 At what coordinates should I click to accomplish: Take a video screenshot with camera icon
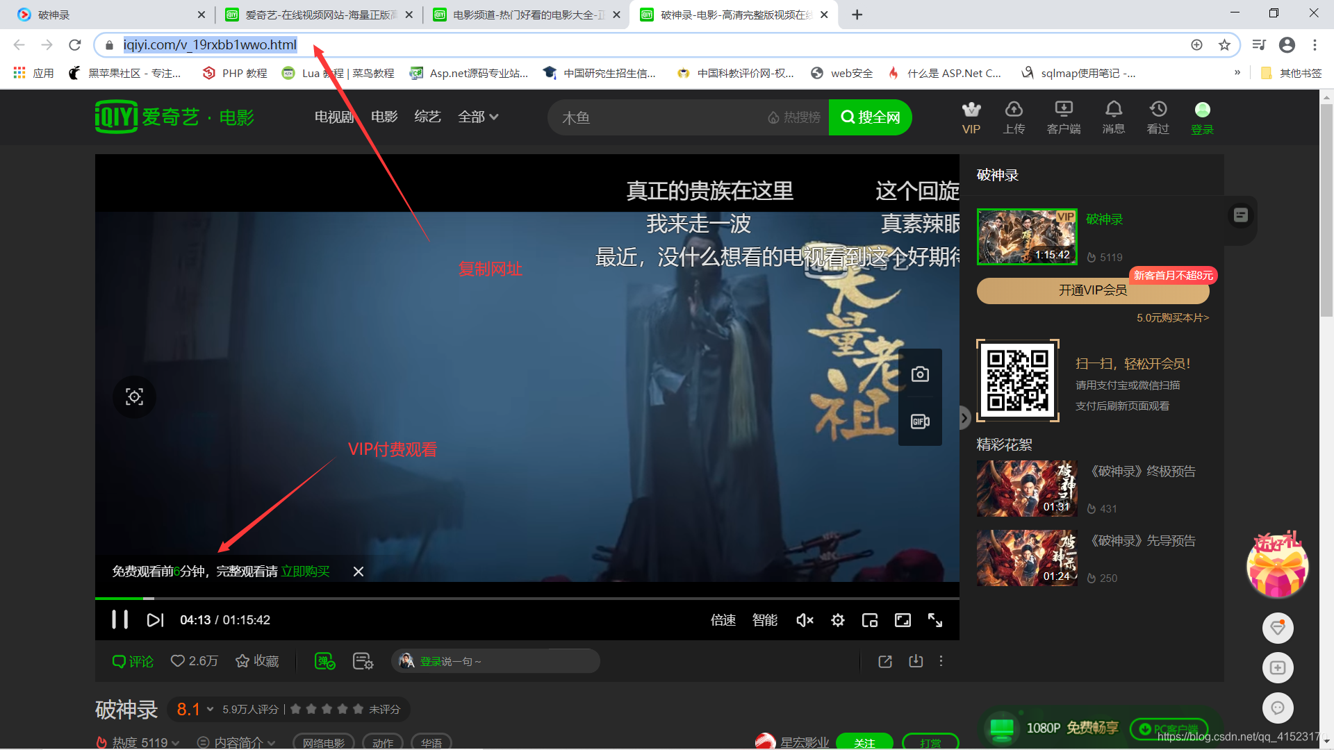[x=920, y=374]
